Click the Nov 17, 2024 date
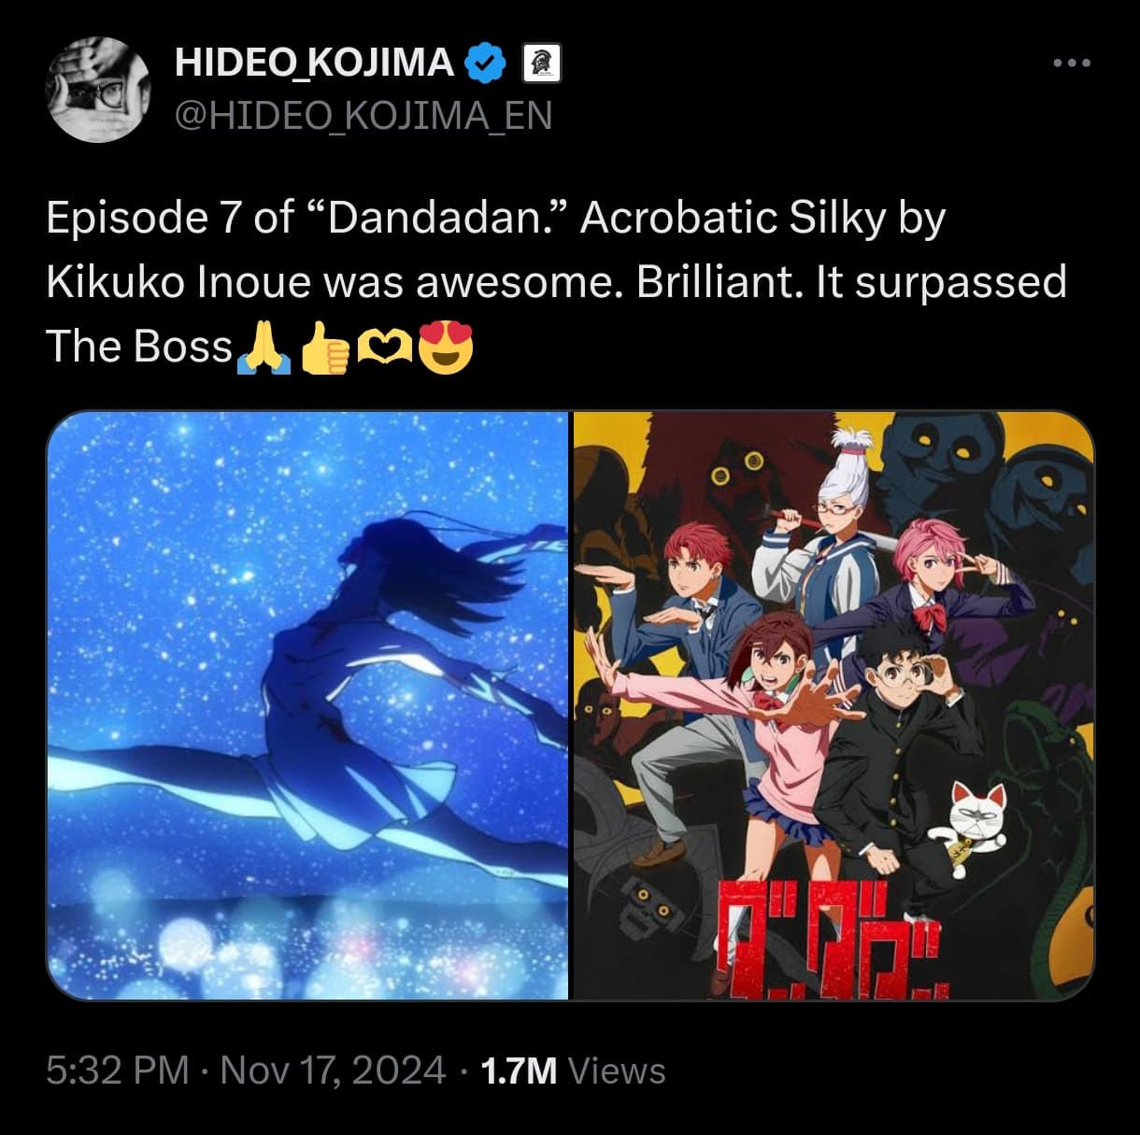Image resolution: width=1140 pixels, height=1135 pixels. [x=333, y=1071]
